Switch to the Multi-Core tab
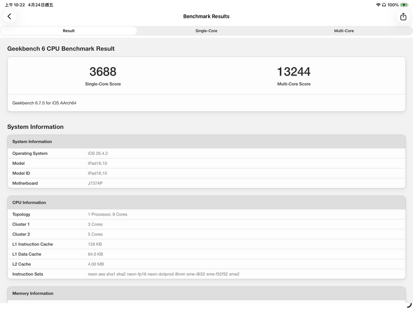Screen dimensions: 413x309 click(x=344, y=31)
